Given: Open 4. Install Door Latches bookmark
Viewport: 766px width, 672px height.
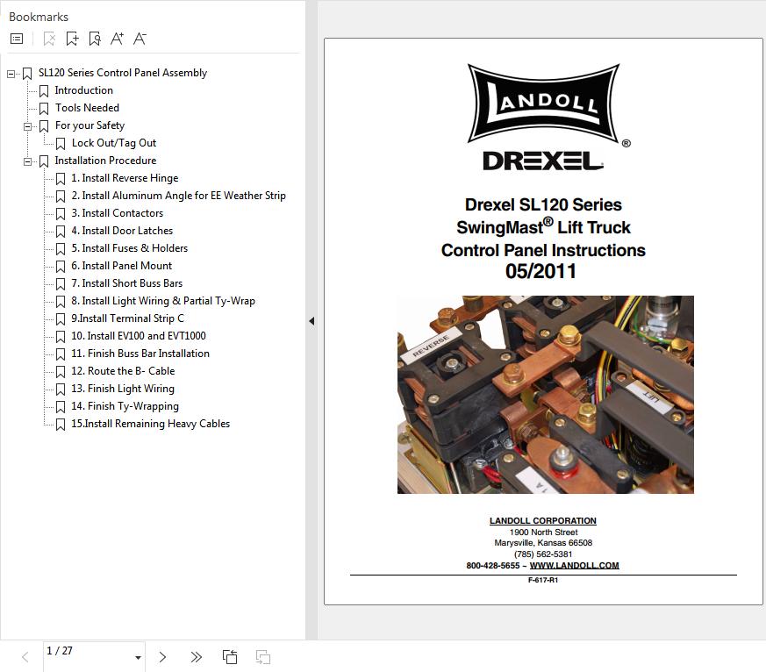Looking at the screenshot, I should tap(122, 231).
